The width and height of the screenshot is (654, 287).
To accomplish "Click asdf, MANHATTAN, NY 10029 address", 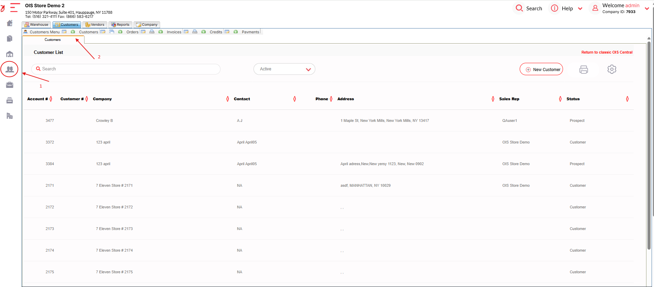I will click(365, 185).
